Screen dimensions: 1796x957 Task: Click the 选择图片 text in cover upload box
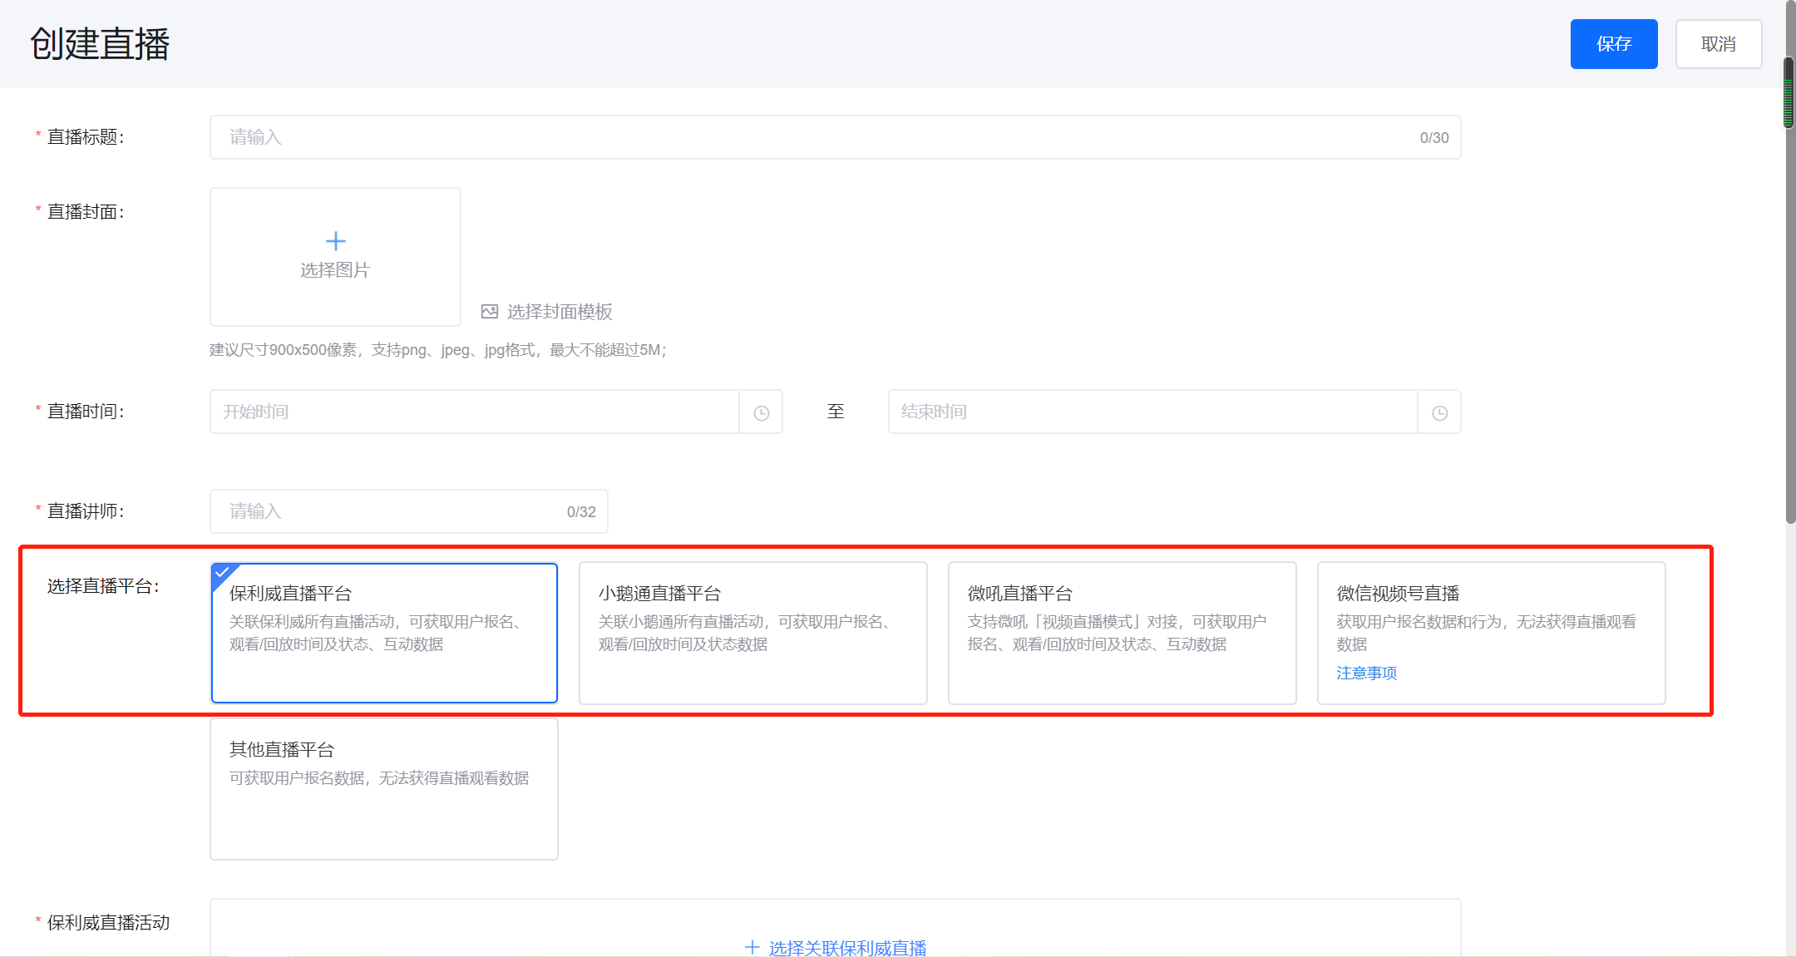coord(335,270)
